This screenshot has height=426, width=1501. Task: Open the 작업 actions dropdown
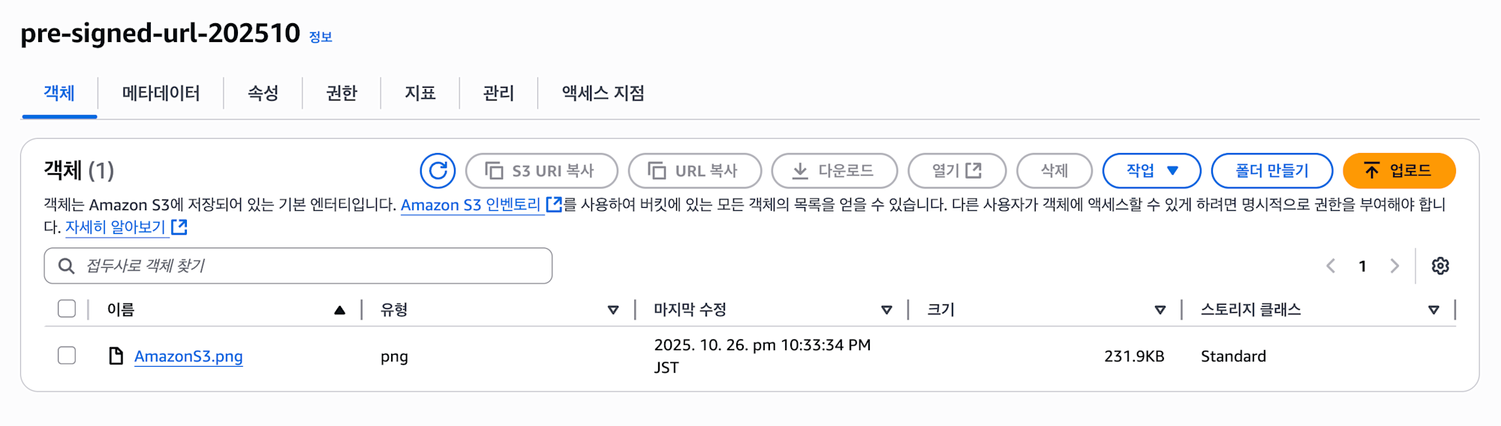1151,171
